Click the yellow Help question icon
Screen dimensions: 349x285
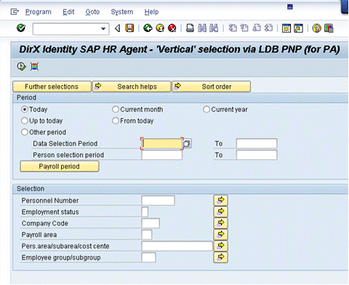(x=316, y=28)
